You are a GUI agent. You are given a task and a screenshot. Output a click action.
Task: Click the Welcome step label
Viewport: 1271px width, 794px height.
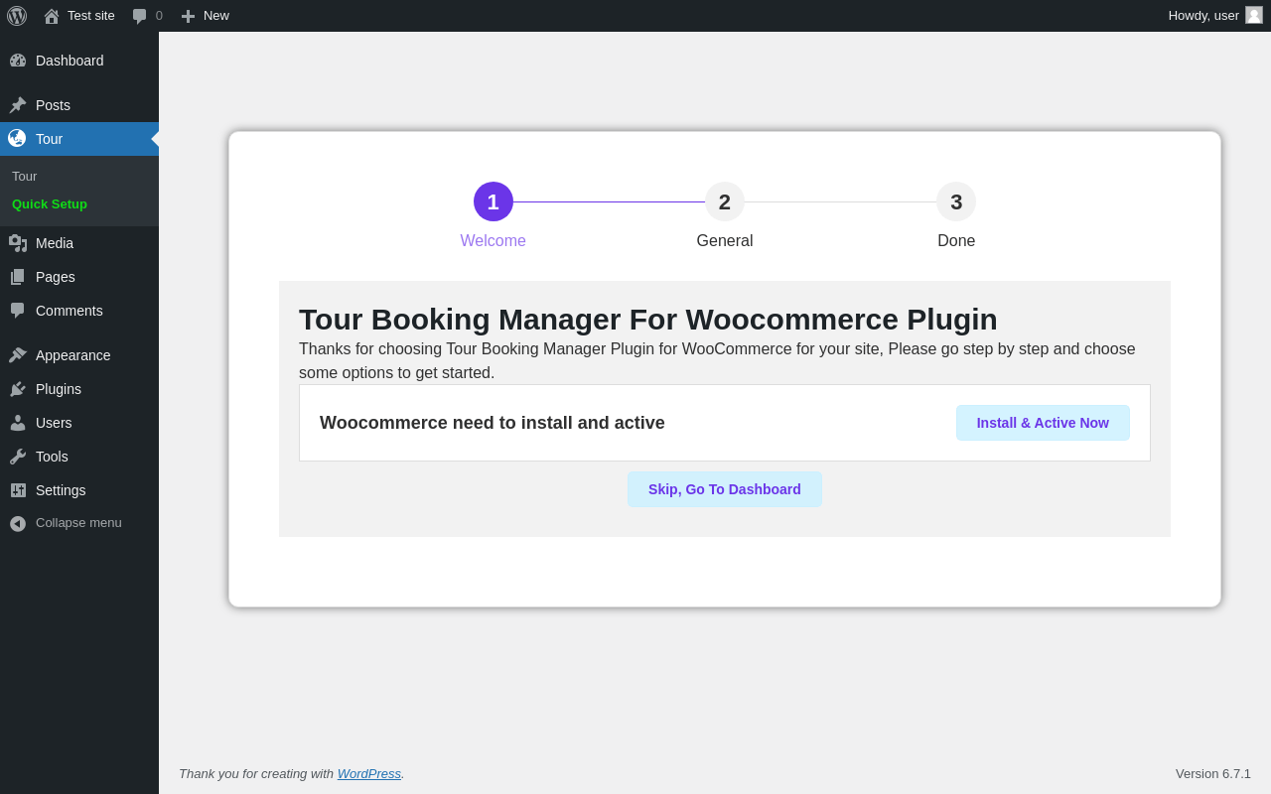pyautogui.click(x=494, y=241)
